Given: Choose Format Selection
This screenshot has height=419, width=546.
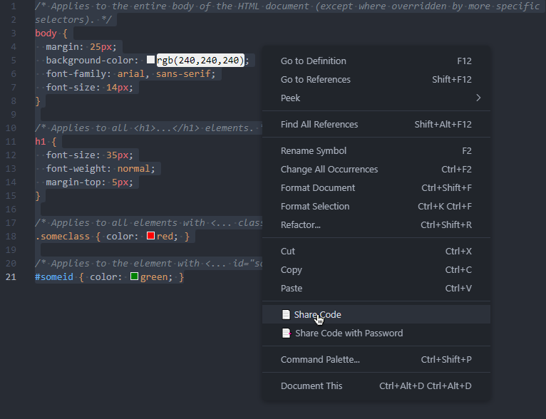Looking at the screenshot, I should pos(315,206).
